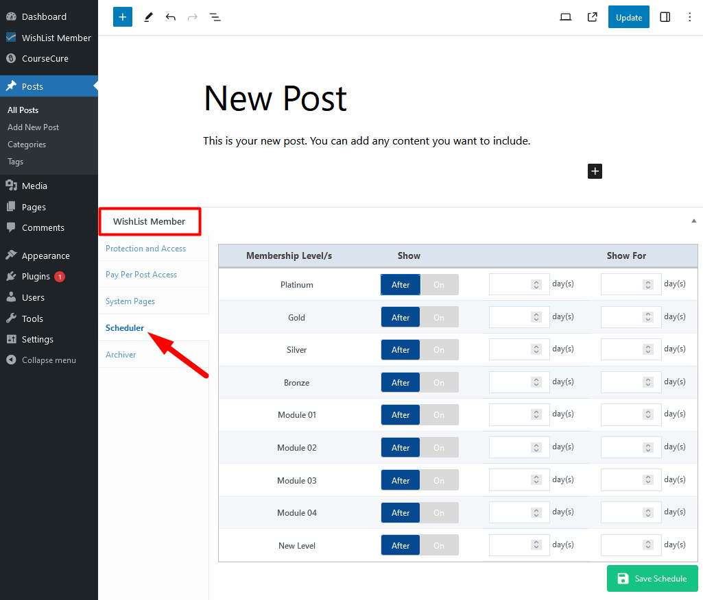Collapse the WishList Member metabox triangle
Screen dimensions: 703x600
tap(693, 221)
